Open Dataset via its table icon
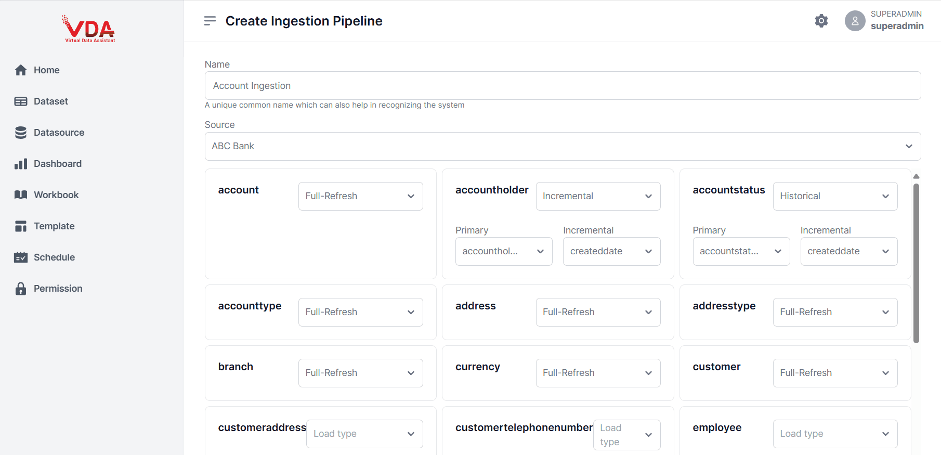This screenshot has width=941, height=455. point(21,101)
